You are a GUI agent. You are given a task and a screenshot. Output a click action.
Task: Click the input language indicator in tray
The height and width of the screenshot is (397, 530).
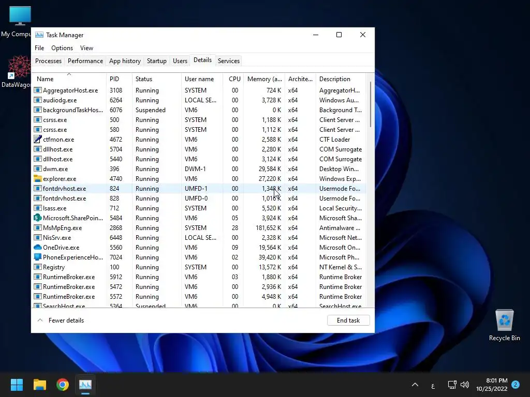[x=433, y=386]
